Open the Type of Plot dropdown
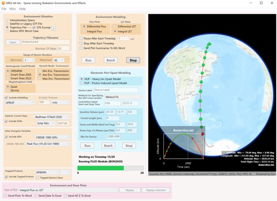Viewport: 277px width, 201px height. click(68, 190)
